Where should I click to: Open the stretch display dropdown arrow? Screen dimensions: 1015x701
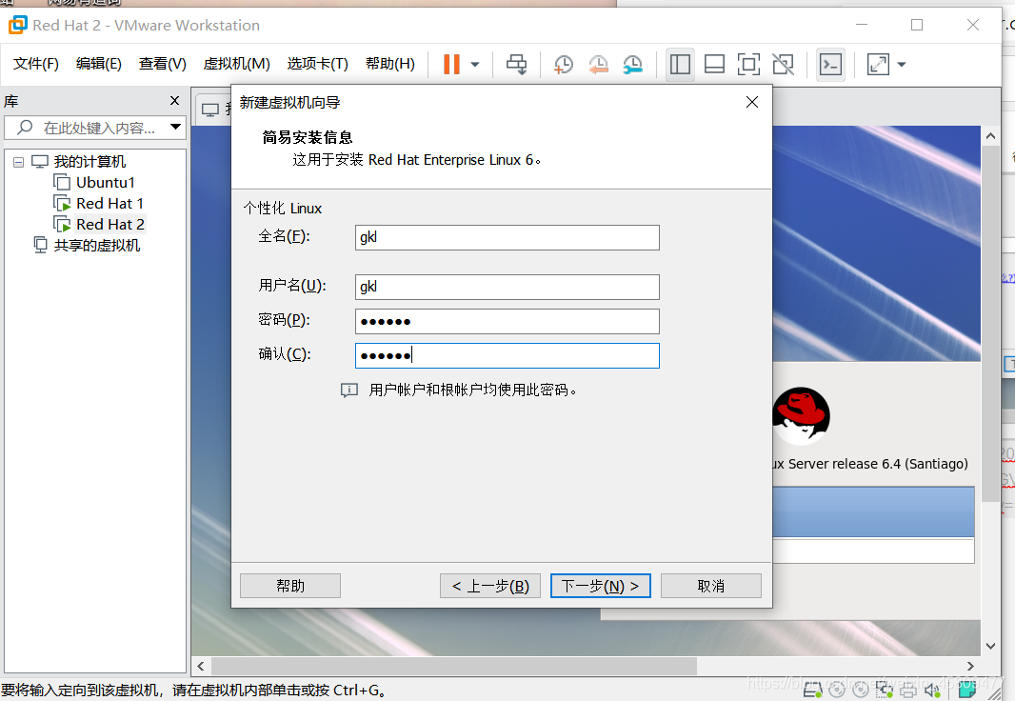902,64
